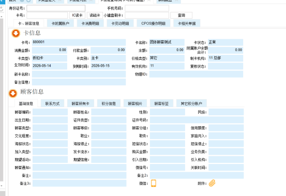Click the 身份证号 input field
Screen dimensions: 286x196
56,8
